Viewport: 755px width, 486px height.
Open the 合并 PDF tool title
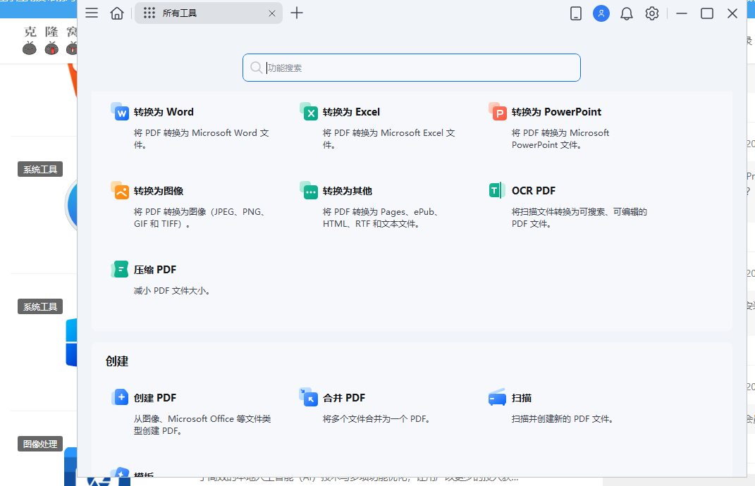click(x=344, y=398)
